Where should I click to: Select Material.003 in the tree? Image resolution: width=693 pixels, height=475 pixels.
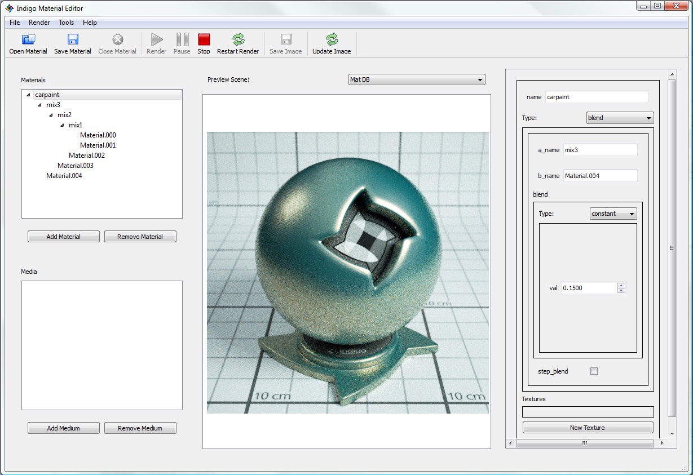76,166
